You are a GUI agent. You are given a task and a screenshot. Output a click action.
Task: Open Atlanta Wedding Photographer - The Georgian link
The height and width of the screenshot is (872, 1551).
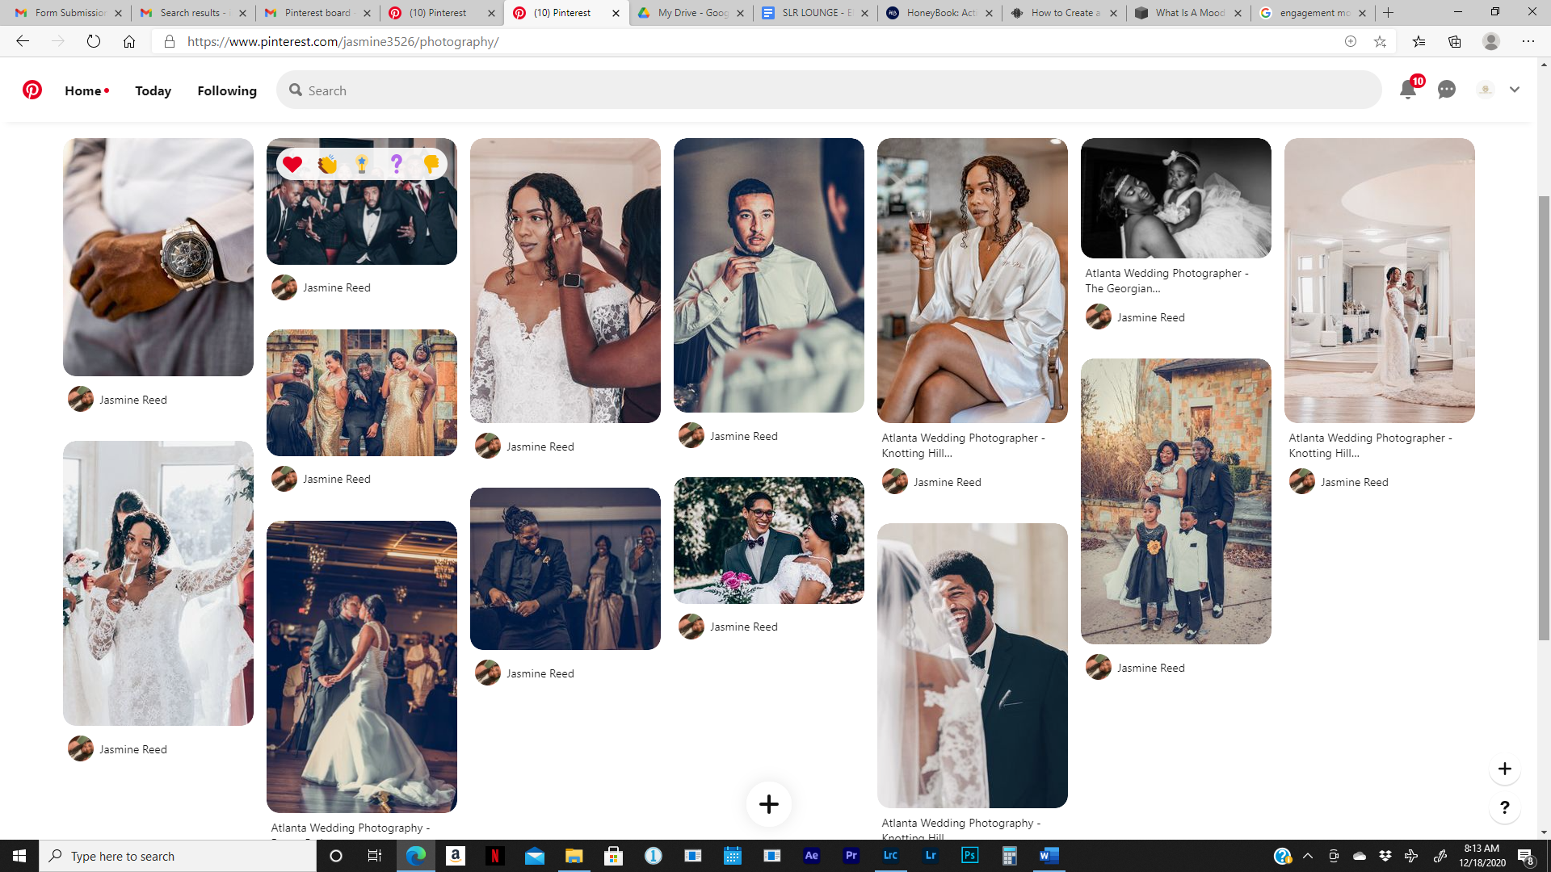pyautogui.click(x=1166, y=280)
